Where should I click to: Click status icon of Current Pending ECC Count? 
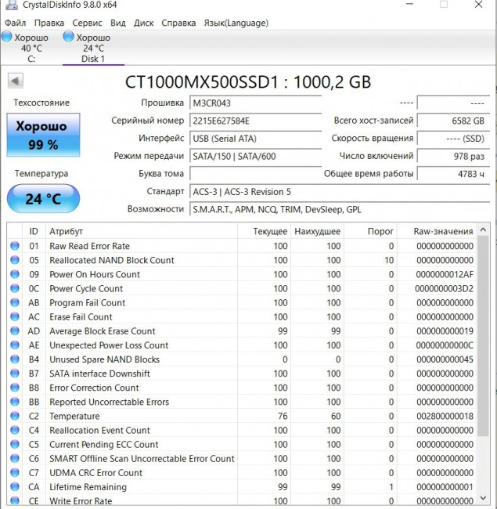pyautogui.click(x=15, y=444)
